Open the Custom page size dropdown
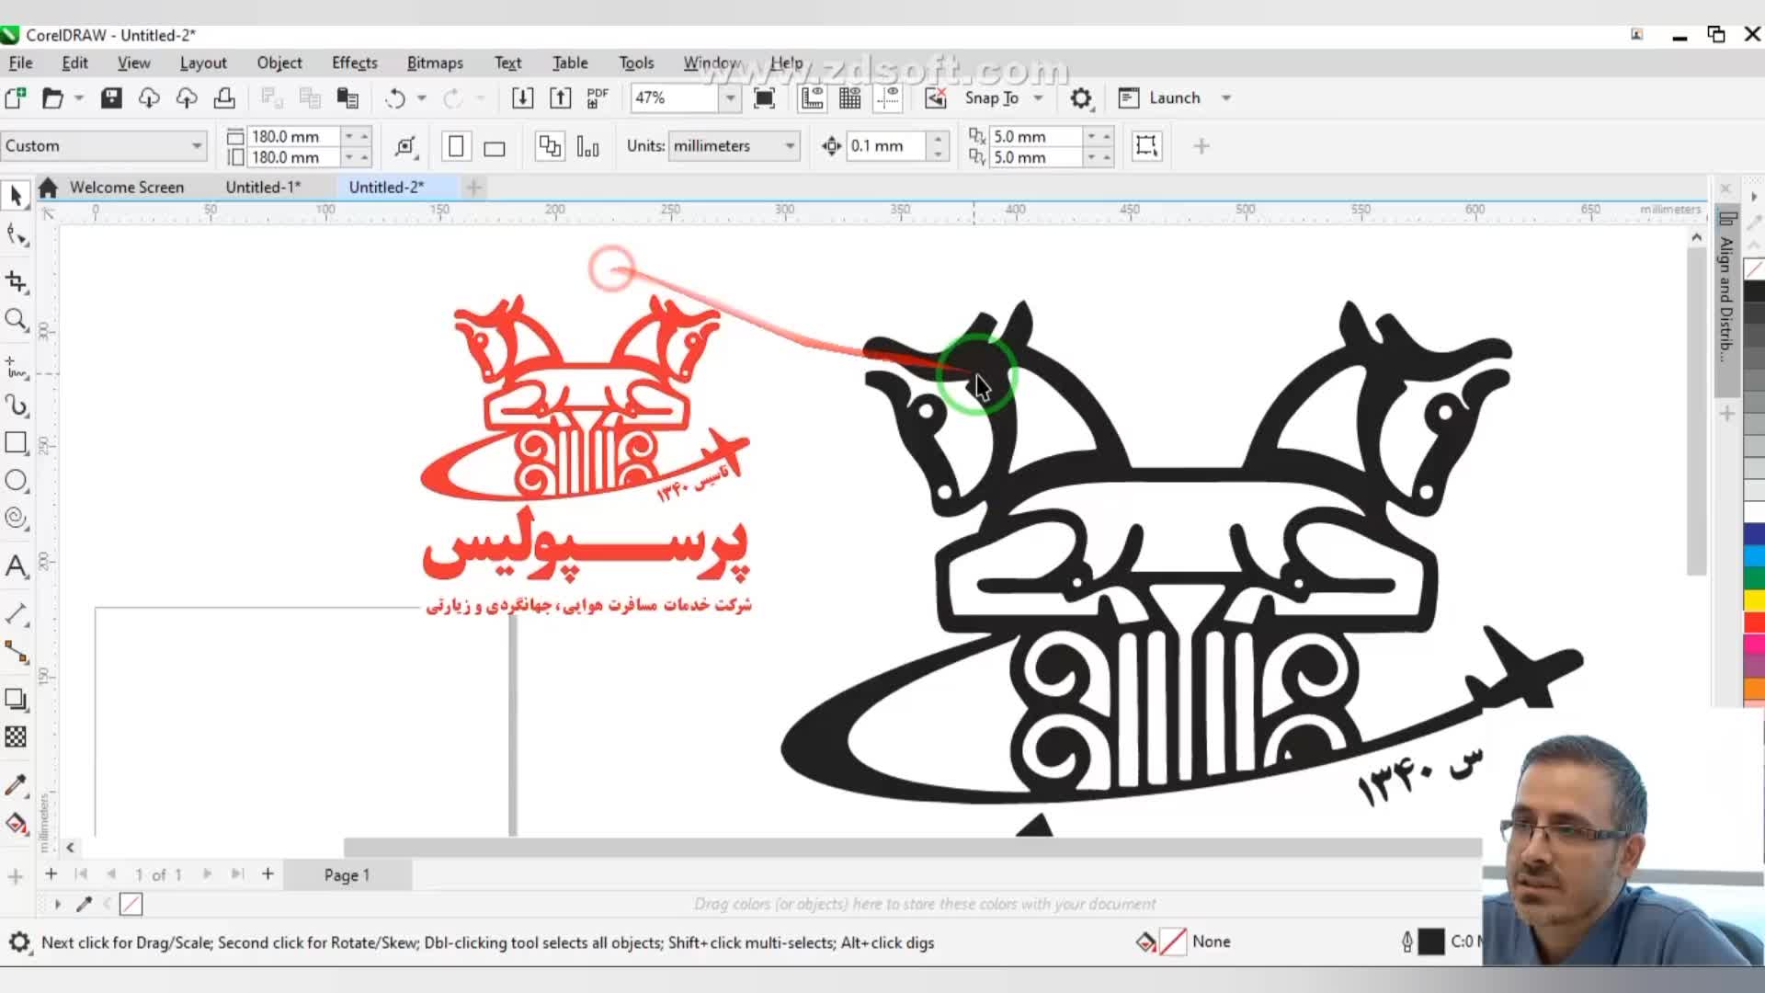This screenshot has width=1765, height=993. (x=196, y=146)
